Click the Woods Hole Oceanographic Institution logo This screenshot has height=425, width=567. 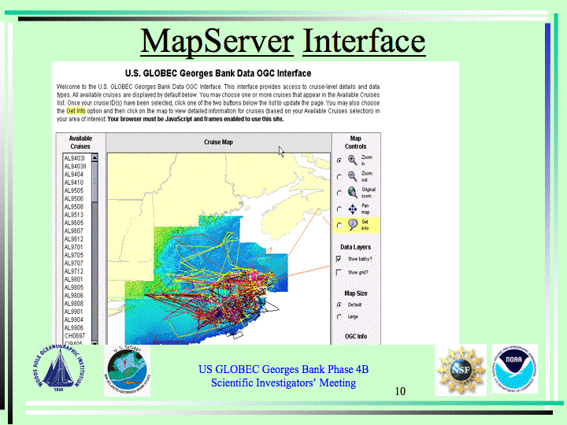tap(59, 368)
